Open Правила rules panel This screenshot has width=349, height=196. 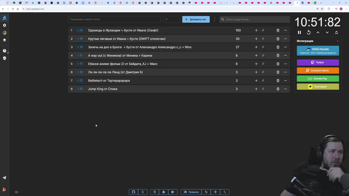tap(191, 192)
